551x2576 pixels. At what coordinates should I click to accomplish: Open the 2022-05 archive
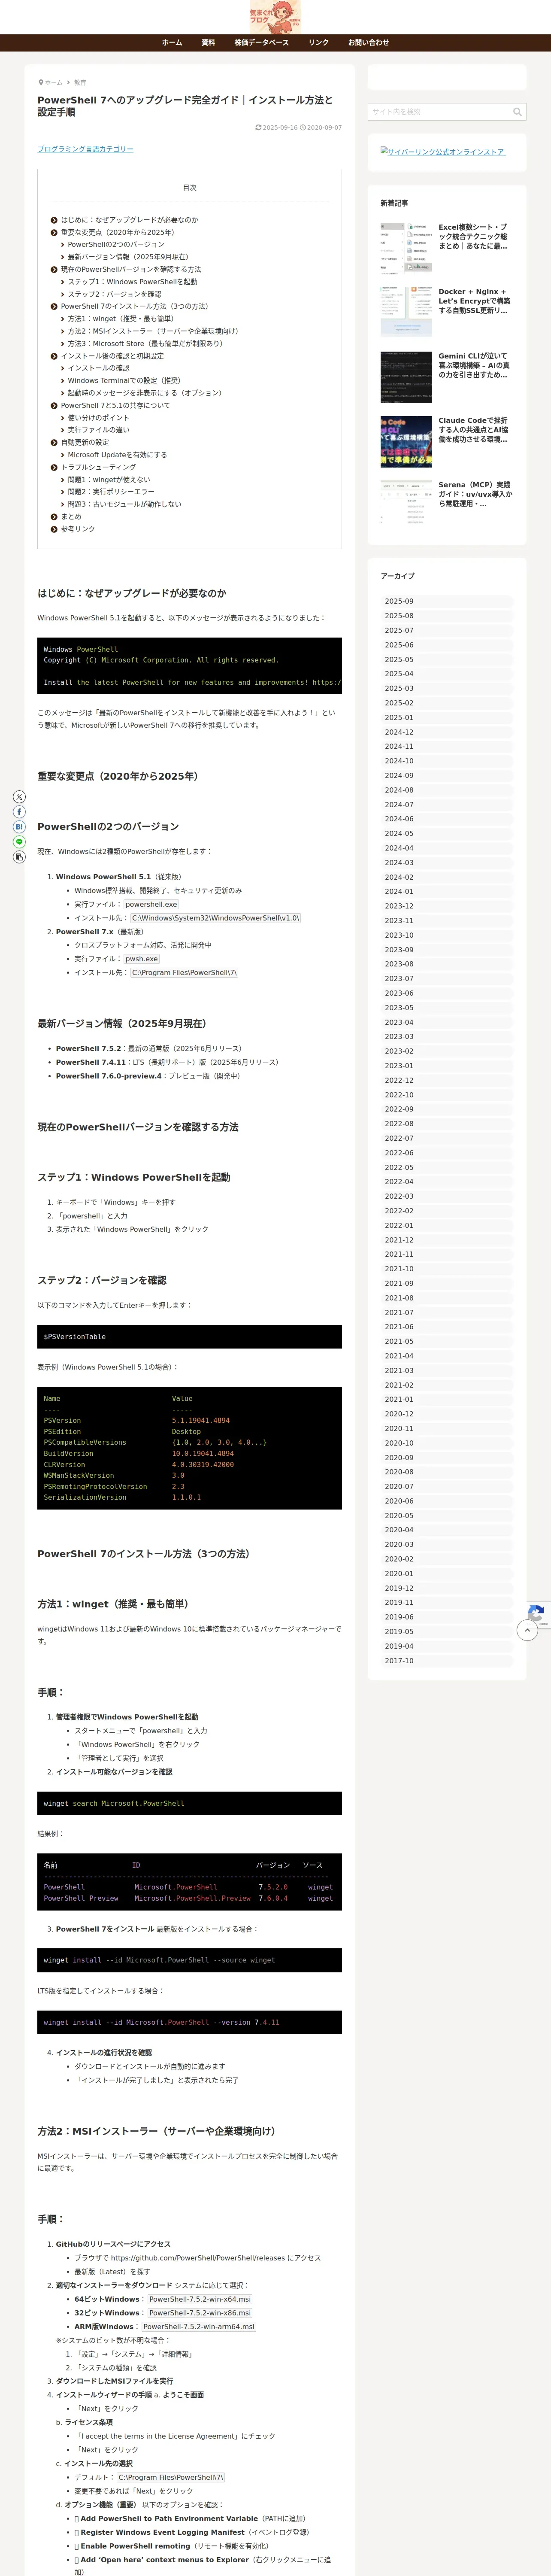[447, 1167]
